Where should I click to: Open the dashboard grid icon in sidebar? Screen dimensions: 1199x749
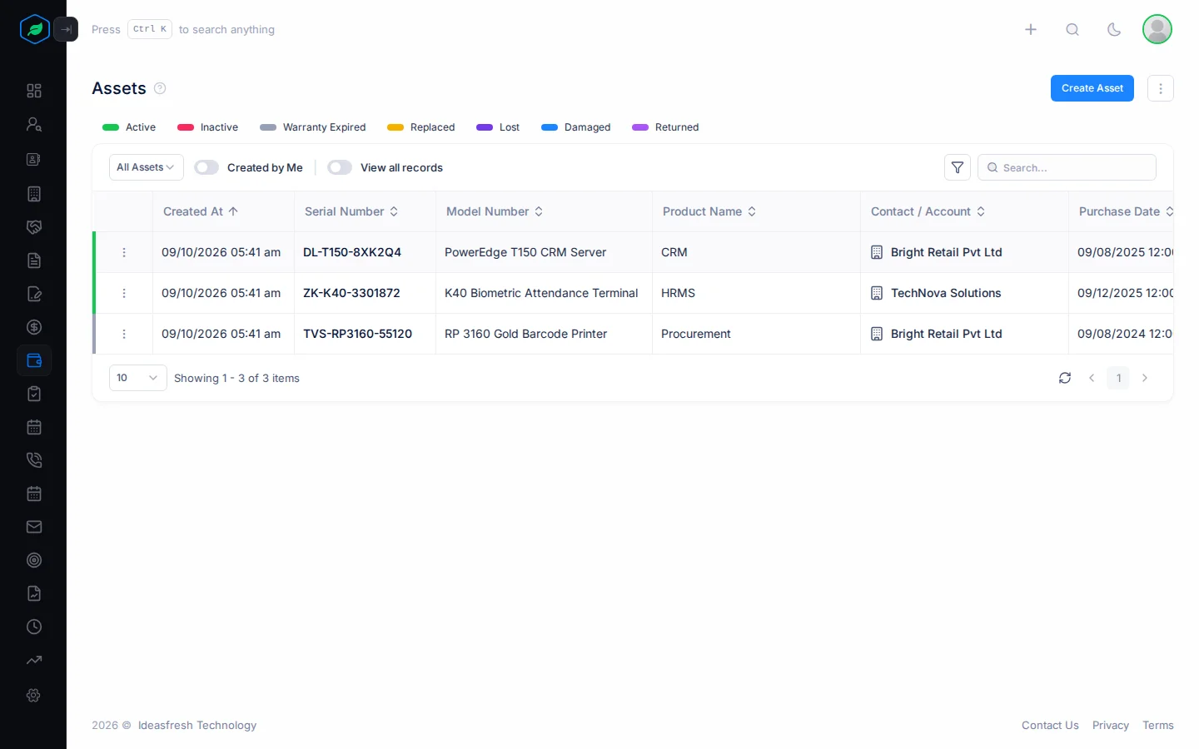click(34, 91)
